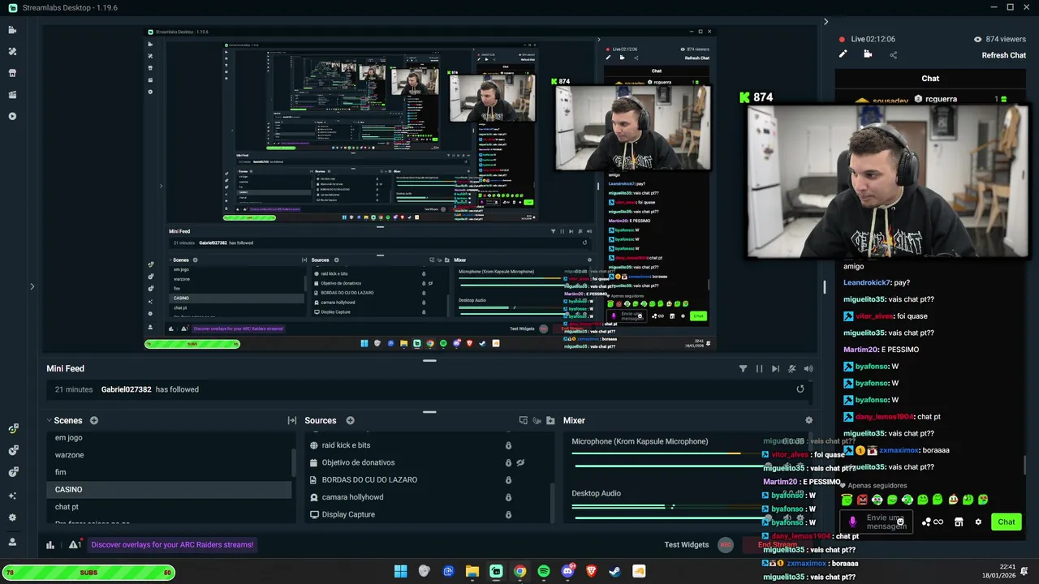Click Test Widgets
Viewport: 1039px width, 584px height.
[x=687, y=544]
